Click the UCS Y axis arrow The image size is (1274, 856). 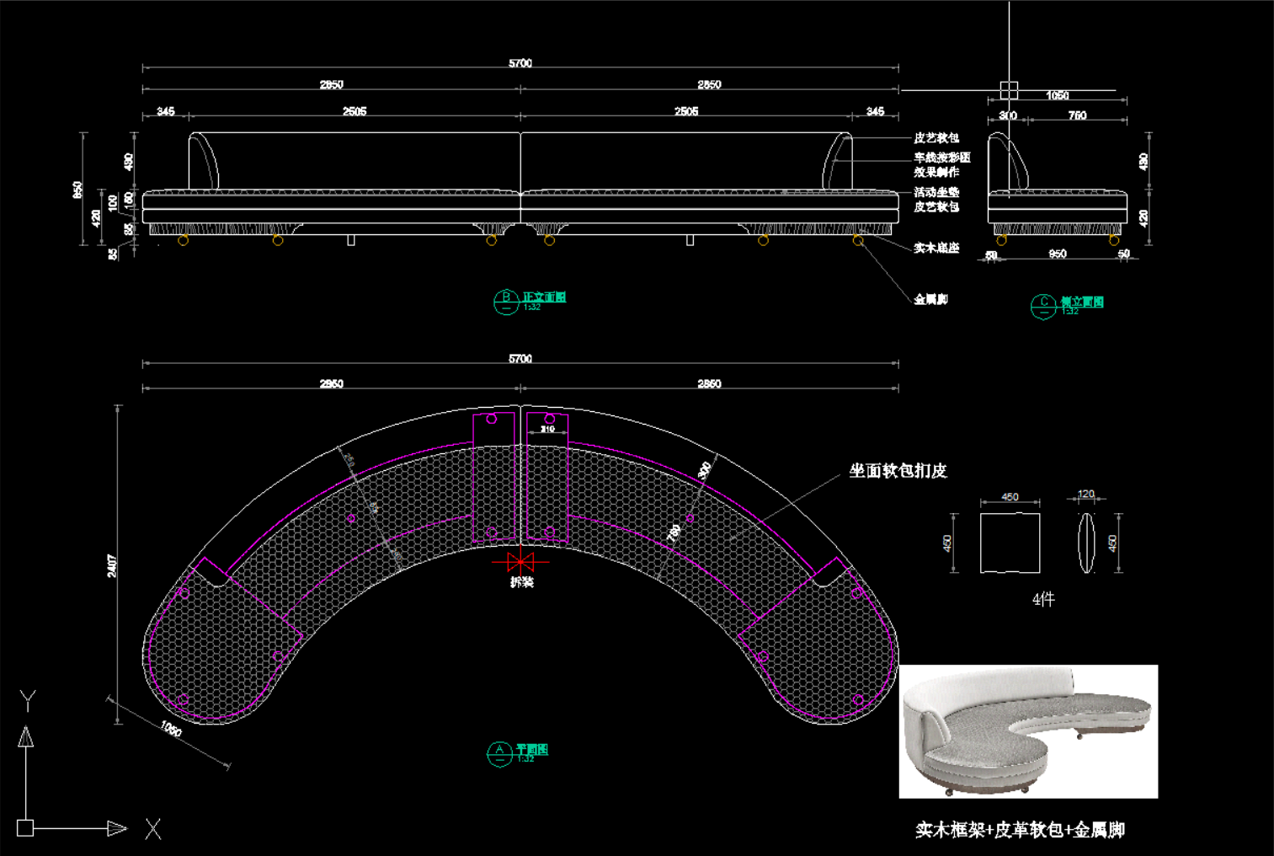pos(26,737)
